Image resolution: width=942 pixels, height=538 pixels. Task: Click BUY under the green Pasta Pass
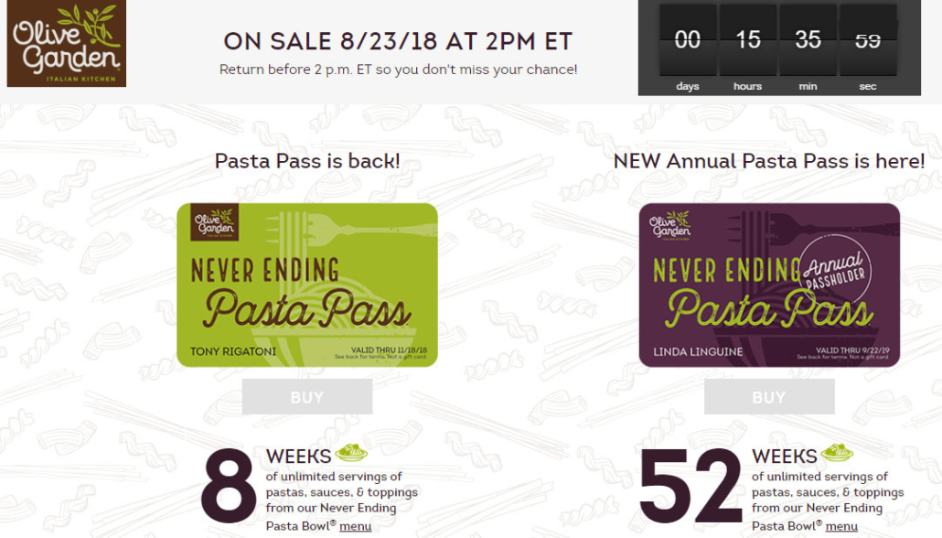[x=307, y=397]
